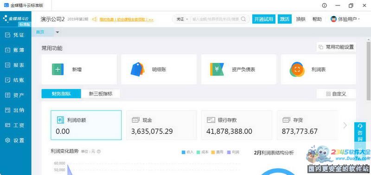Click the 3,635,075.29 cash value
The height and width of the screenshot is (175, 371).
tap(152, 131)
